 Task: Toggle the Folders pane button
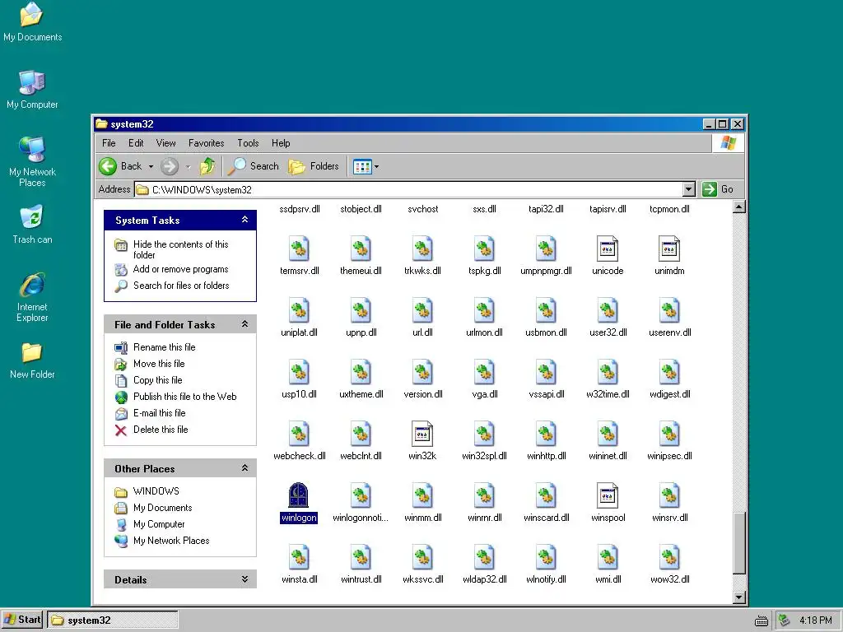(314, 166)
